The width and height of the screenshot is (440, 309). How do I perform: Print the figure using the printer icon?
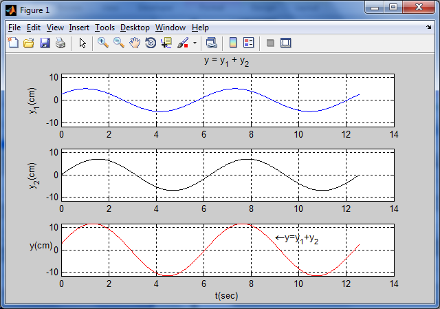tap(60, 43)
